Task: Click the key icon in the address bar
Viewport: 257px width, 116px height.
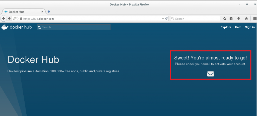Action: click(15, 19)
